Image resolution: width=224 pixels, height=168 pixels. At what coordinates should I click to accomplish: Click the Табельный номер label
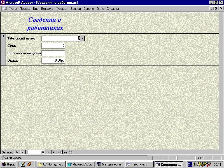point(21,38)
